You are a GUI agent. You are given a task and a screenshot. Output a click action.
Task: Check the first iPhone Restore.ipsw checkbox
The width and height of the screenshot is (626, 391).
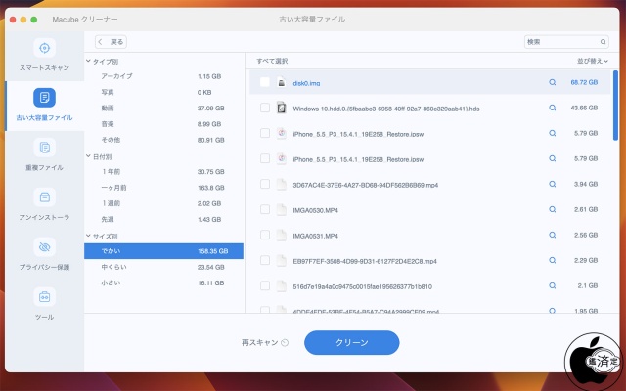point(265,133)
